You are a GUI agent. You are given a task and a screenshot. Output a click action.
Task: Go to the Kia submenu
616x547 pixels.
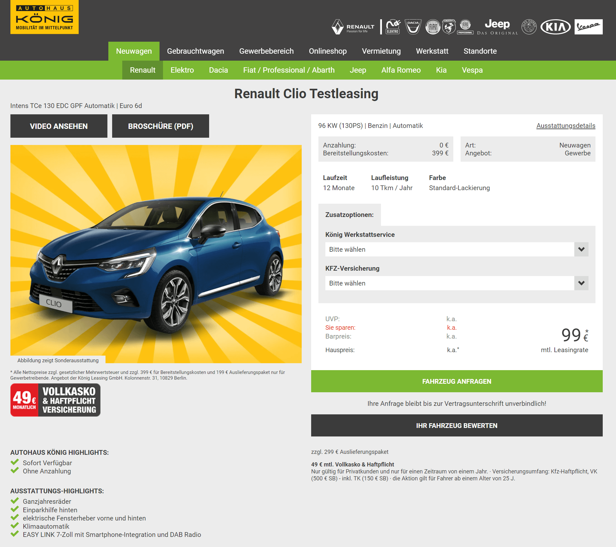coord(441,70)
